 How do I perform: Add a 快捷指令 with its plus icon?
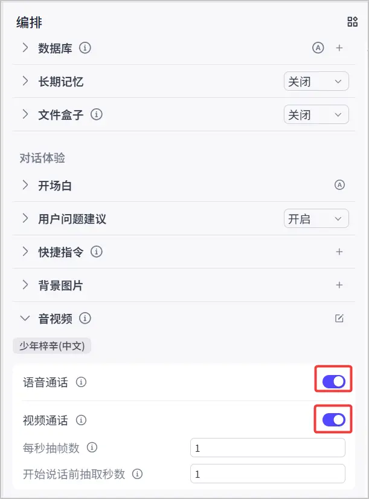tap(340, 251)
